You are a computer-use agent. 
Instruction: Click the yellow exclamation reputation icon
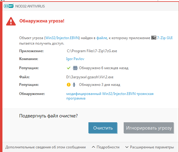point(69,85)
